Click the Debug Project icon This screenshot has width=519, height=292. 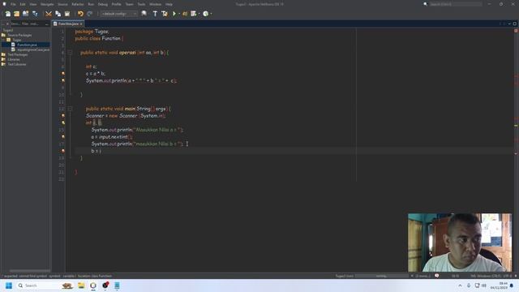(x=185, y=14)
